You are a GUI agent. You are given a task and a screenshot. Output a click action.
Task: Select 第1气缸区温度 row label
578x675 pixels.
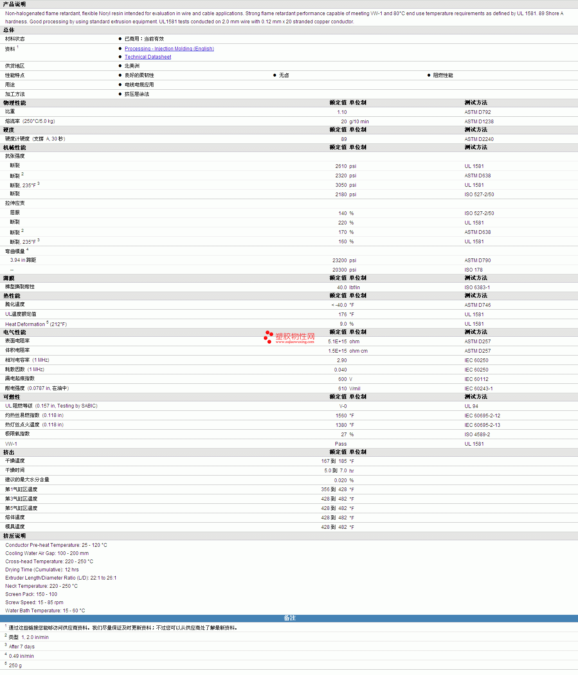tap(21, 489)
